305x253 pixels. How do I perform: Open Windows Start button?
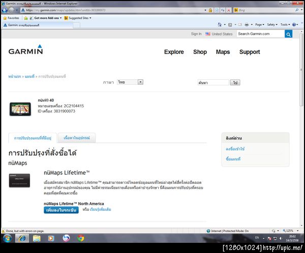pos(7,238)
